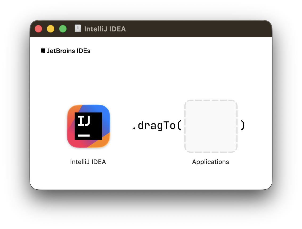Click the dashed Applications placeholder square

(211, 126)
